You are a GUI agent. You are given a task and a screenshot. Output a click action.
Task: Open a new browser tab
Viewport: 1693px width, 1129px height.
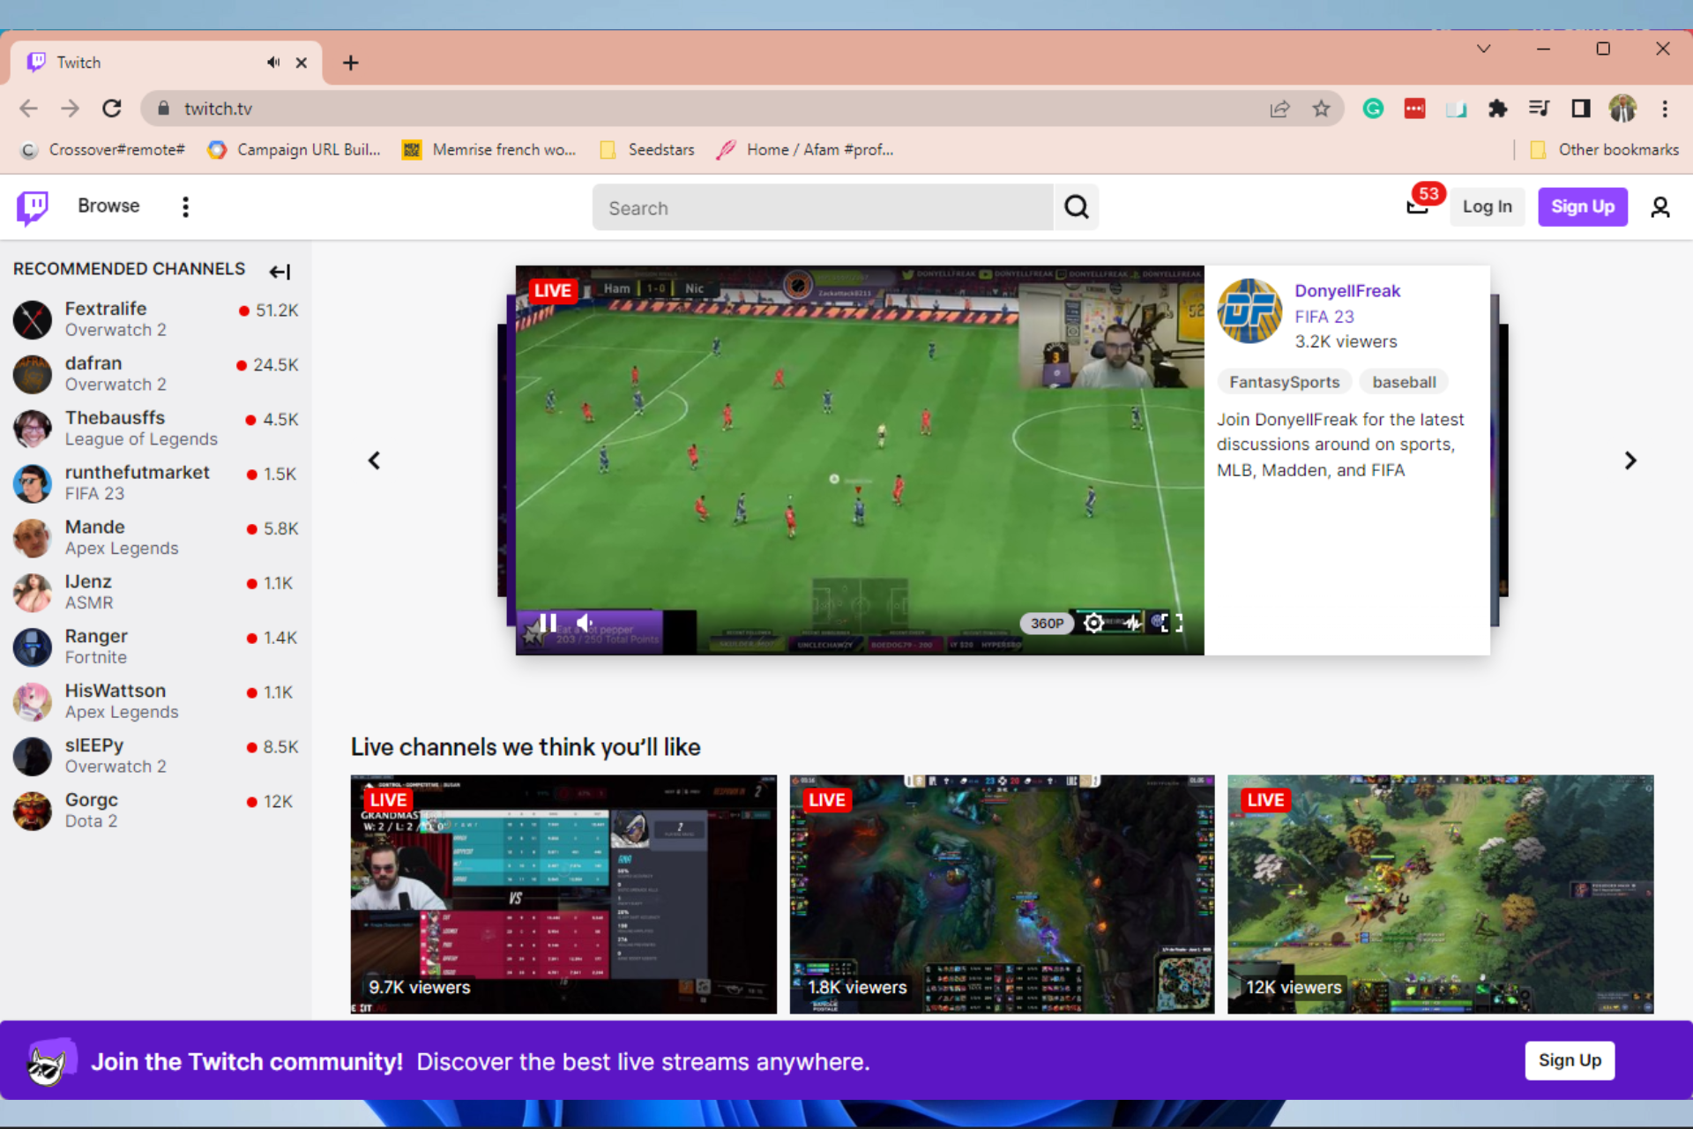(x=350, y=63)
